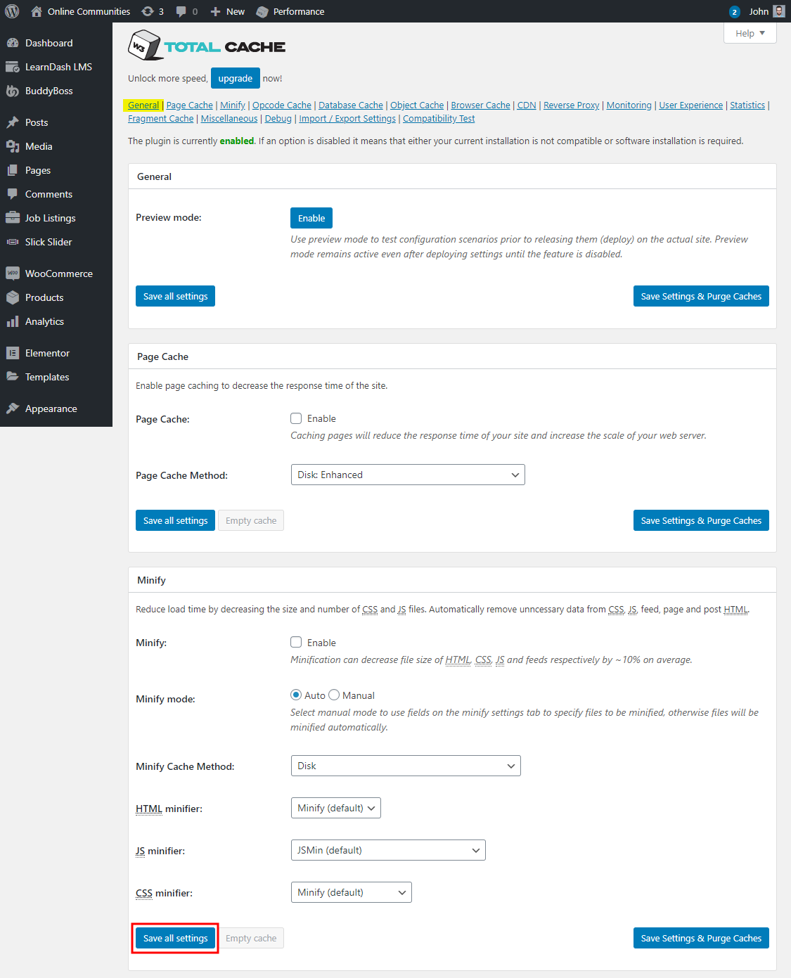This screenshot has height=978, width=791.
Task: Expand the JS minifier dropdown
Action: point(388,850)
